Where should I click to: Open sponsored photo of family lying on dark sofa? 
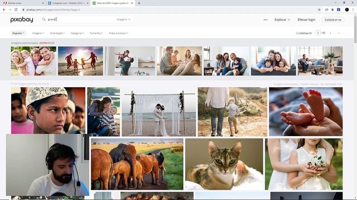pos(273,61)
